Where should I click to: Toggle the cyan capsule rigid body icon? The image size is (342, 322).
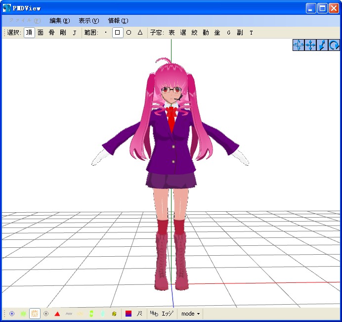(103, 314)
